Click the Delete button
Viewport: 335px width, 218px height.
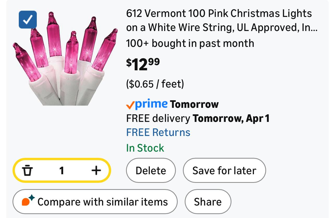[151, 171]
